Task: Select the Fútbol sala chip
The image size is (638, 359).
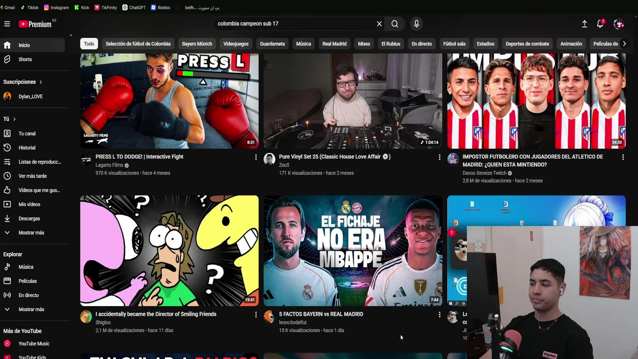Action: coord(454,44)
